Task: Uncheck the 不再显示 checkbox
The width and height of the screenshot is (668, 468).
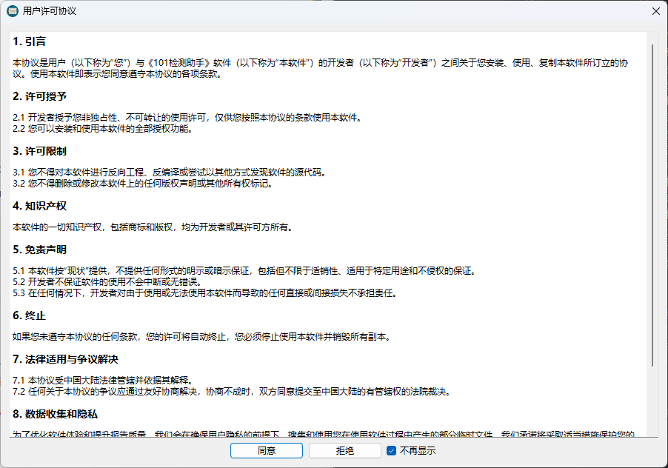Action: [x=392, y=450]
